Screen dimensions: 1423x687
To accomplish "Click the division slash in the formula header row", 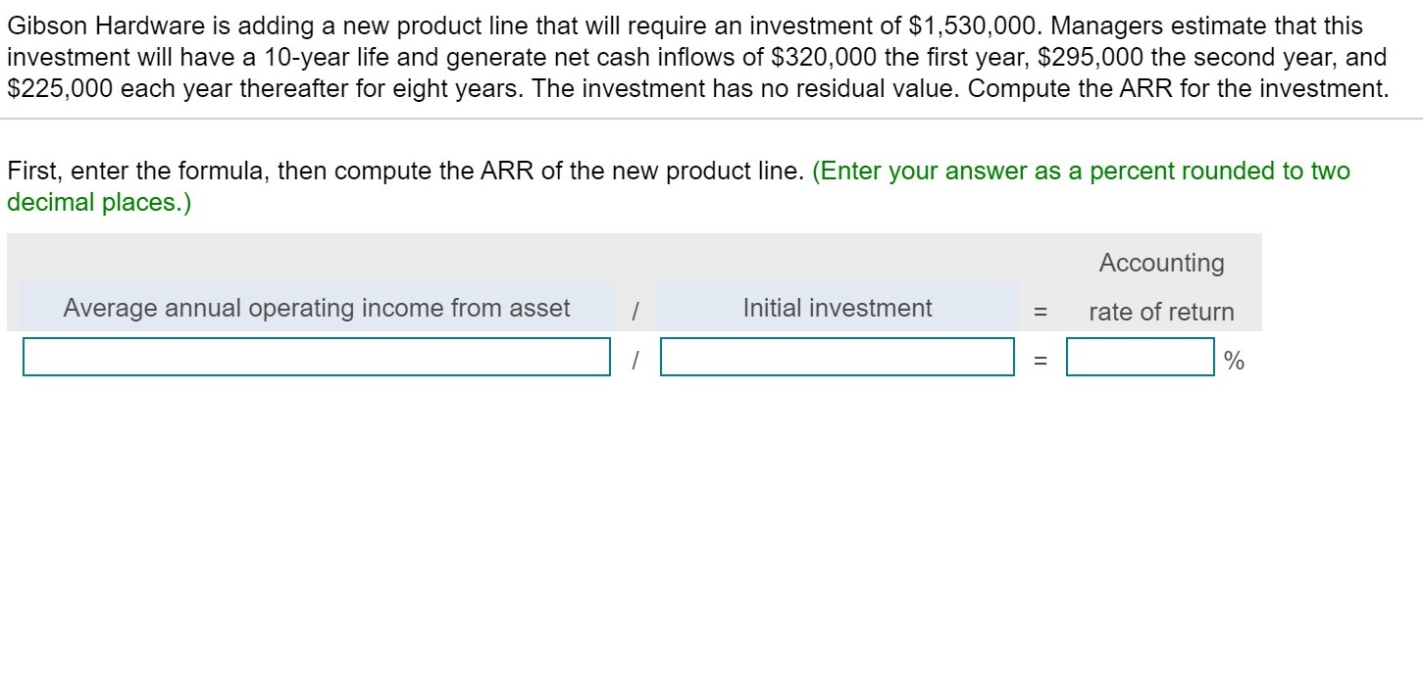I will click(x=635, y=312).
